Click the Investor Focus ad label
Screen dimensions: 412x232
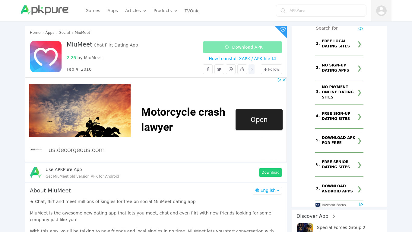[334, 205]
